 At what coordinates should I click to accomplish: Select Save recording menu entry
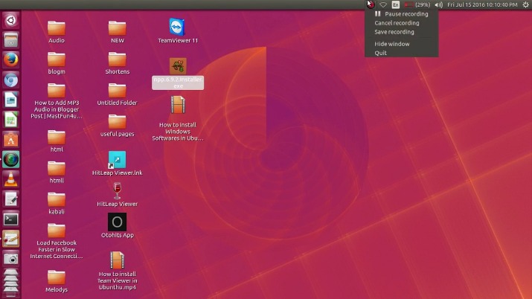[x=394, y=32]
